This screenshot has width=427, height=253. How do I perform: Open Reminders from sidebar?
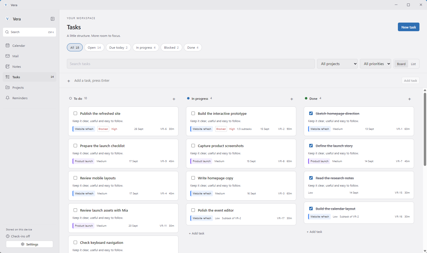coord(30,98)
